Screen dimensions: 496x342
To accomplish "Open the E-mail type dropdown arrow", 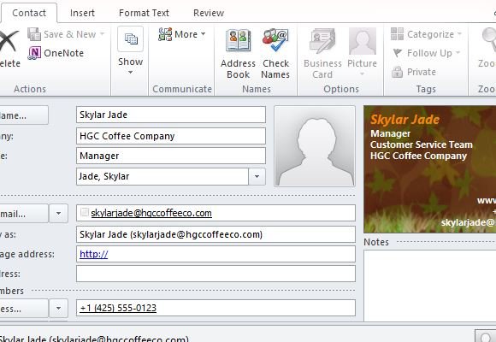I will coord(58,213).
